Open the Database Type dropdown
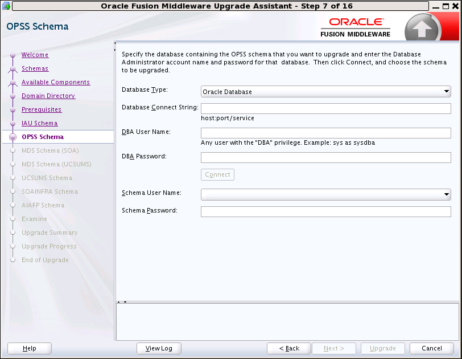 [326, 91]
